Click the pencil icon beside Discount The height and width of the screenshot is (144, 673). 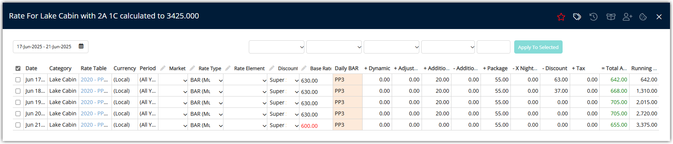point(272,68)
